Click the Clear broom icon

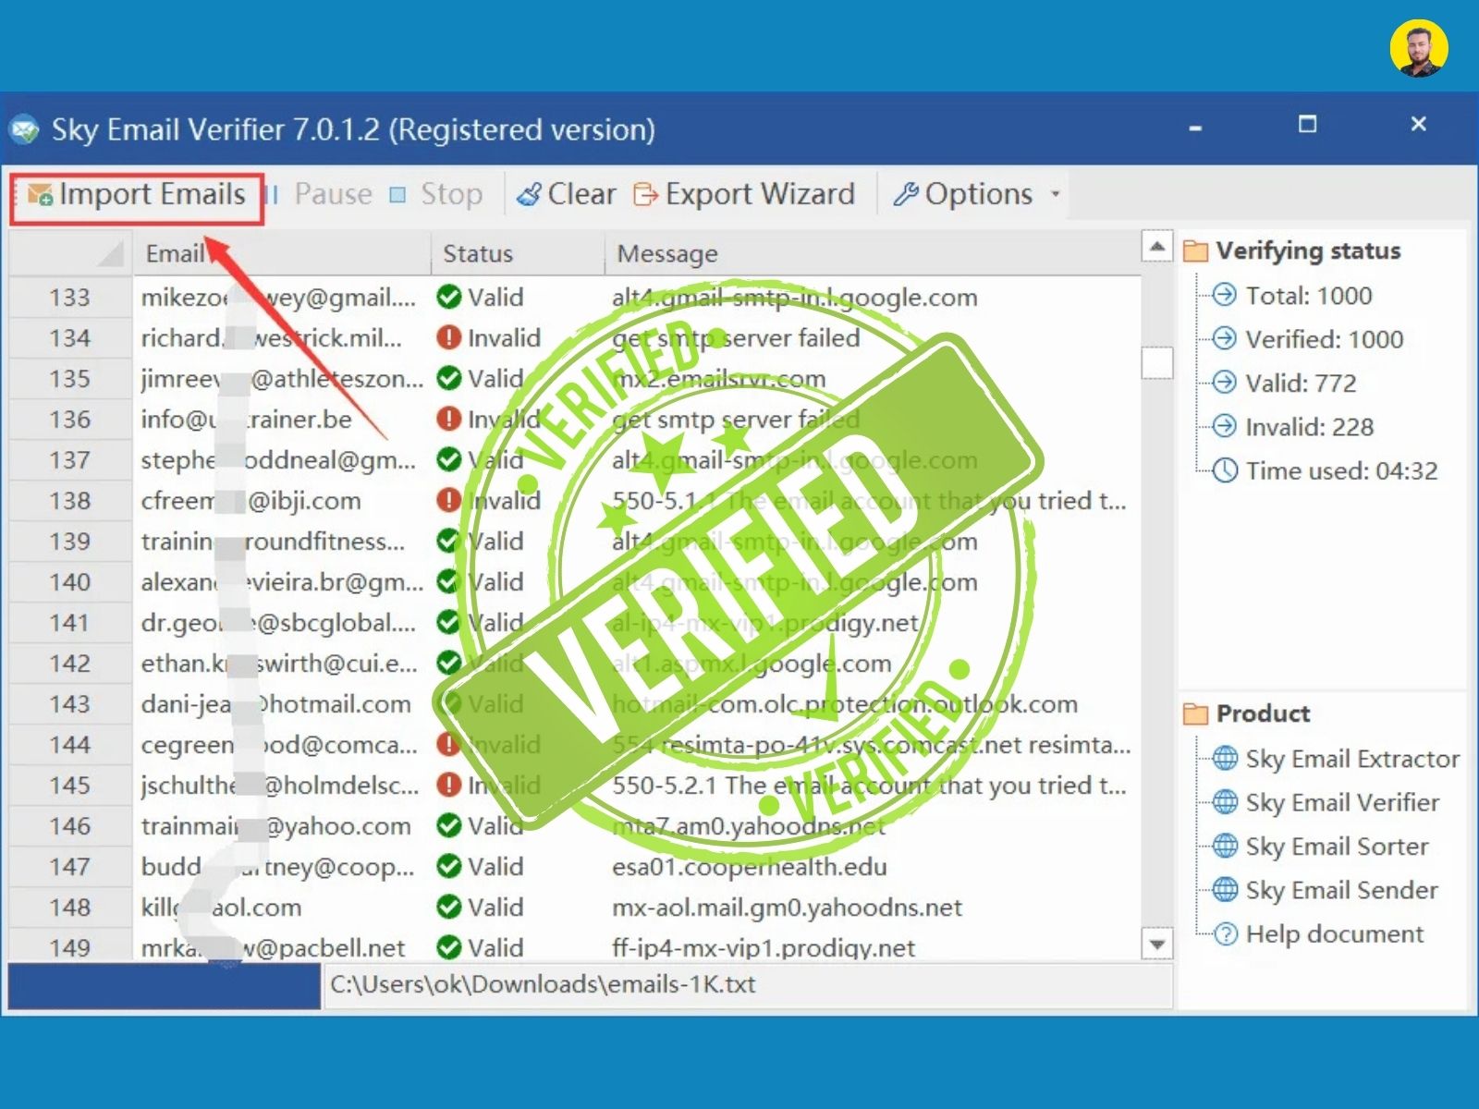point(527,193)
